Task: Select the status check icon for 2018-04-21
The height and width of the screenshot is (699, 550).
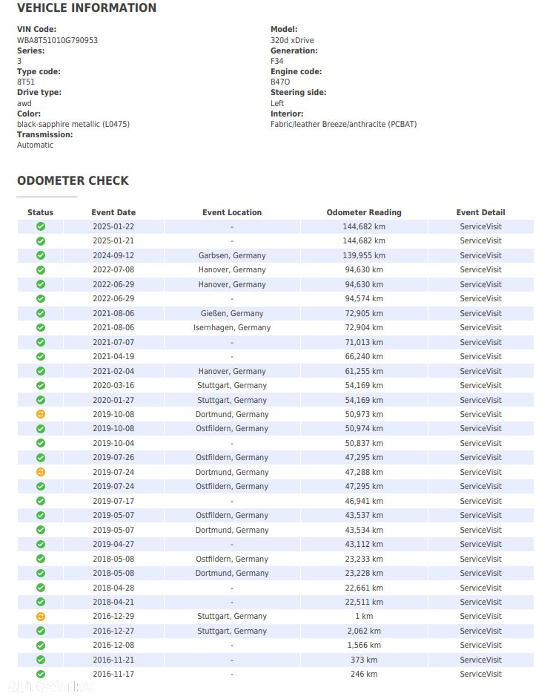Action: [41, 602]
